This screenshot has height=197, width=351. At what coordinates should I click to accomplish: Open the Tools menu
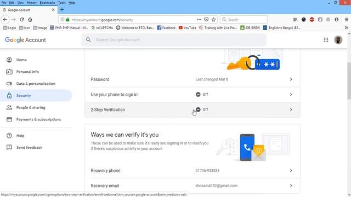62,3
